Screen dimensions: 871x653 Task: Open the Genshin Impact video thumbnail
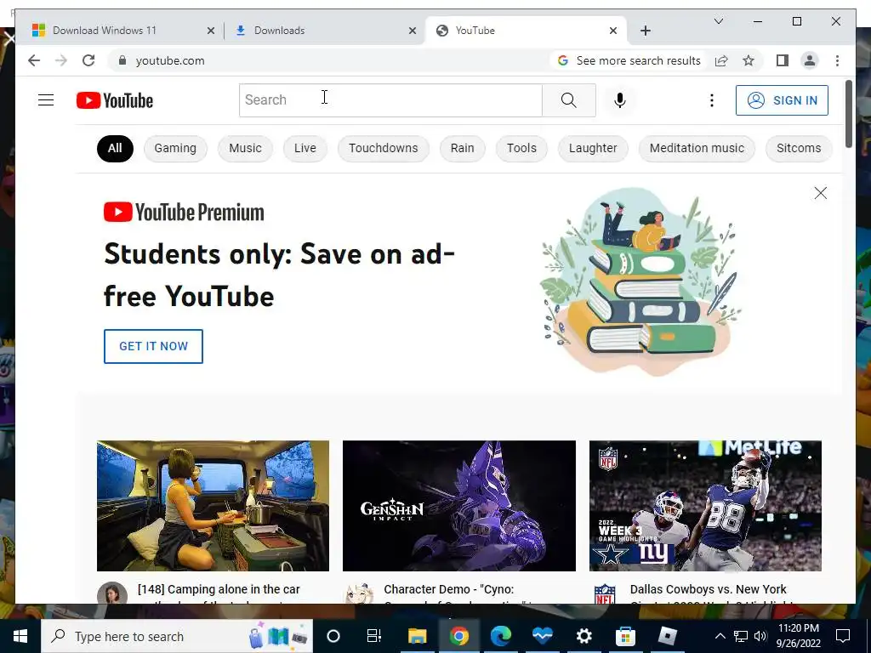click(458, 506)
